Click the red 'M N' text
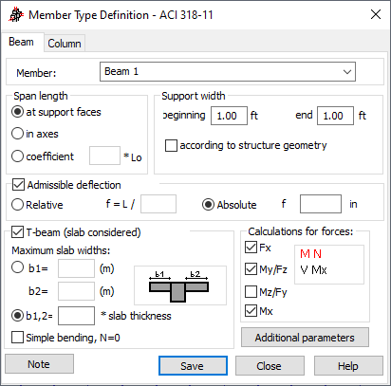This screenshot has height=386, width=391. (310, 254)
